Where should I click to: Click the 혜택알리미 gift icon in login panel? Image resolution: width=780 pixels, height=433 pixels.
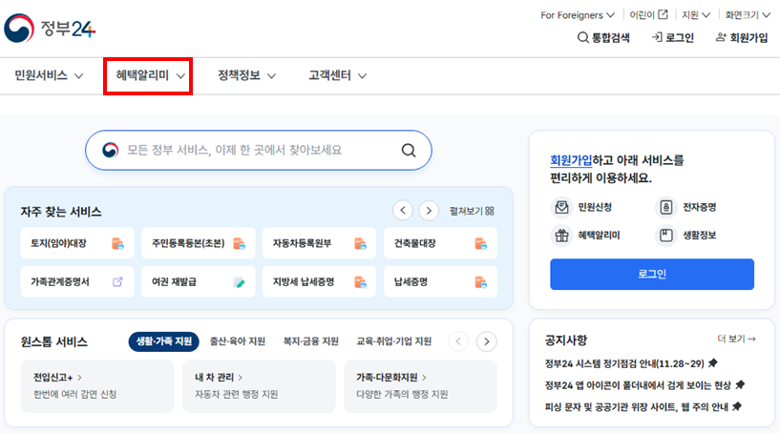tap(560, 235)
